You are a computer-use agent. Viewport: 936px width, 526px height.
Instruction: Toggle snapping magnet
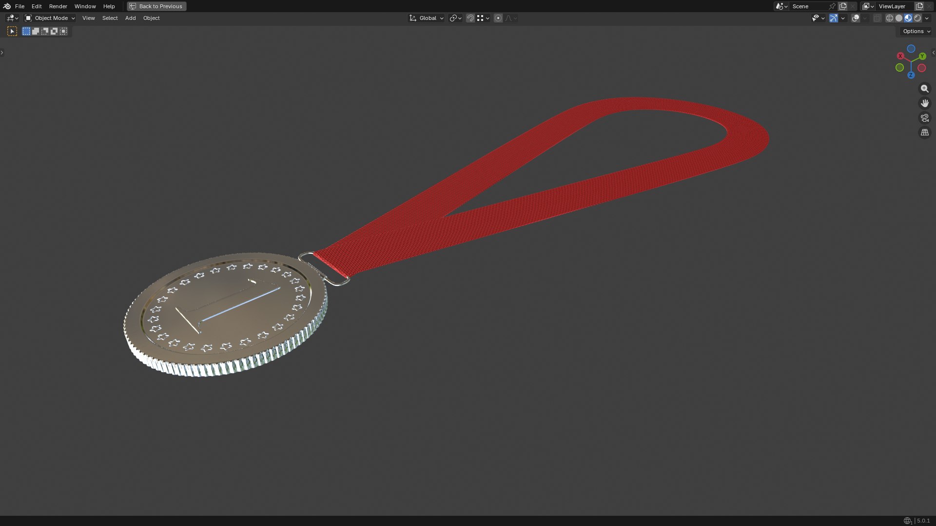point(470,18)
